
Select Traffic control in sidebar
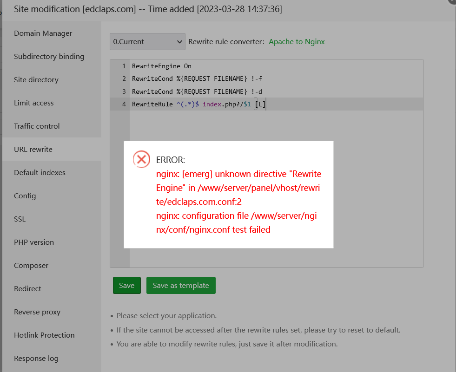pos(37,126)
